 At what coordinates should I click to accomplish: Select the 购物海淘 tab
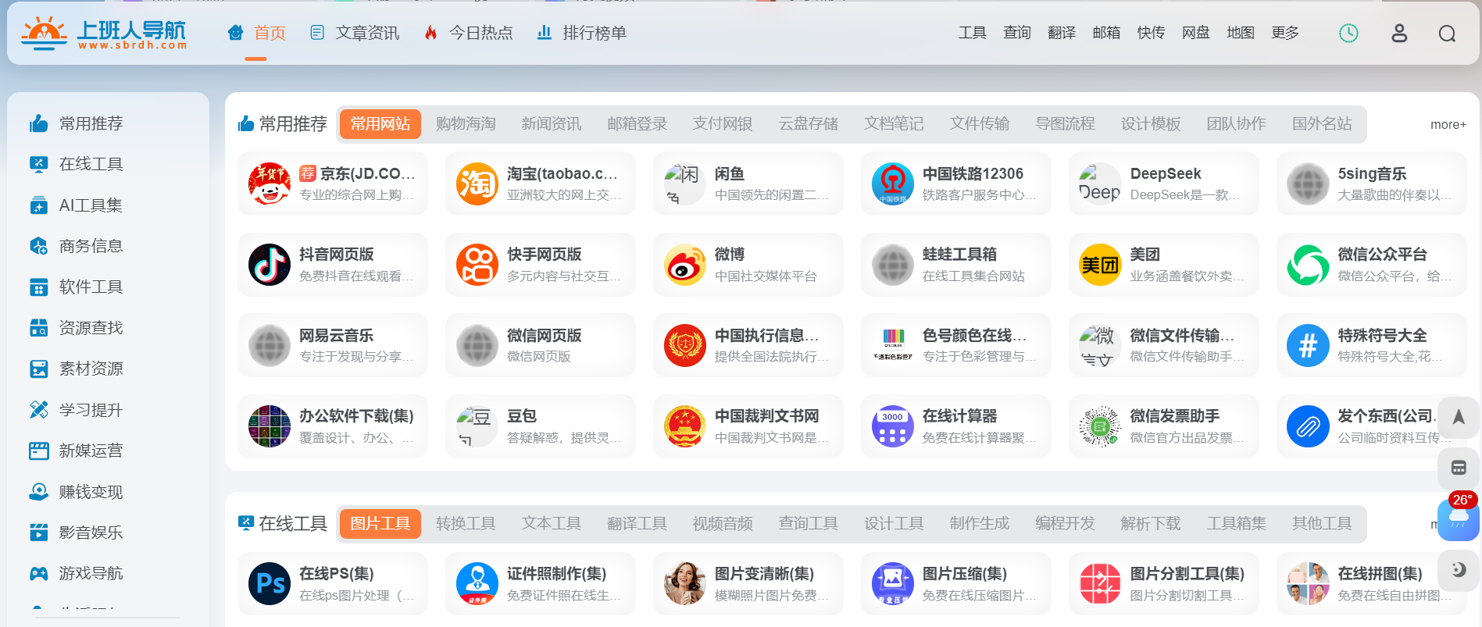point(466,124)
